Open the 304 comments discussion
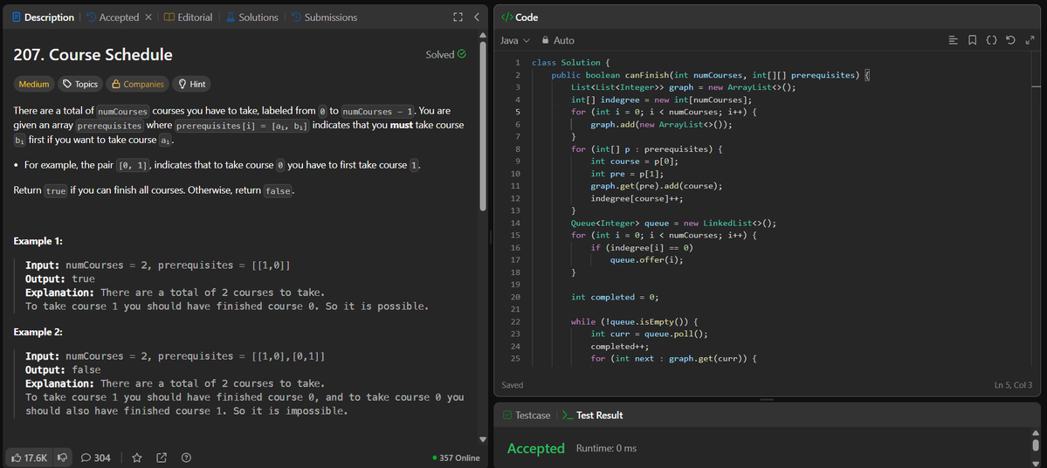 [x=95, y=458]
